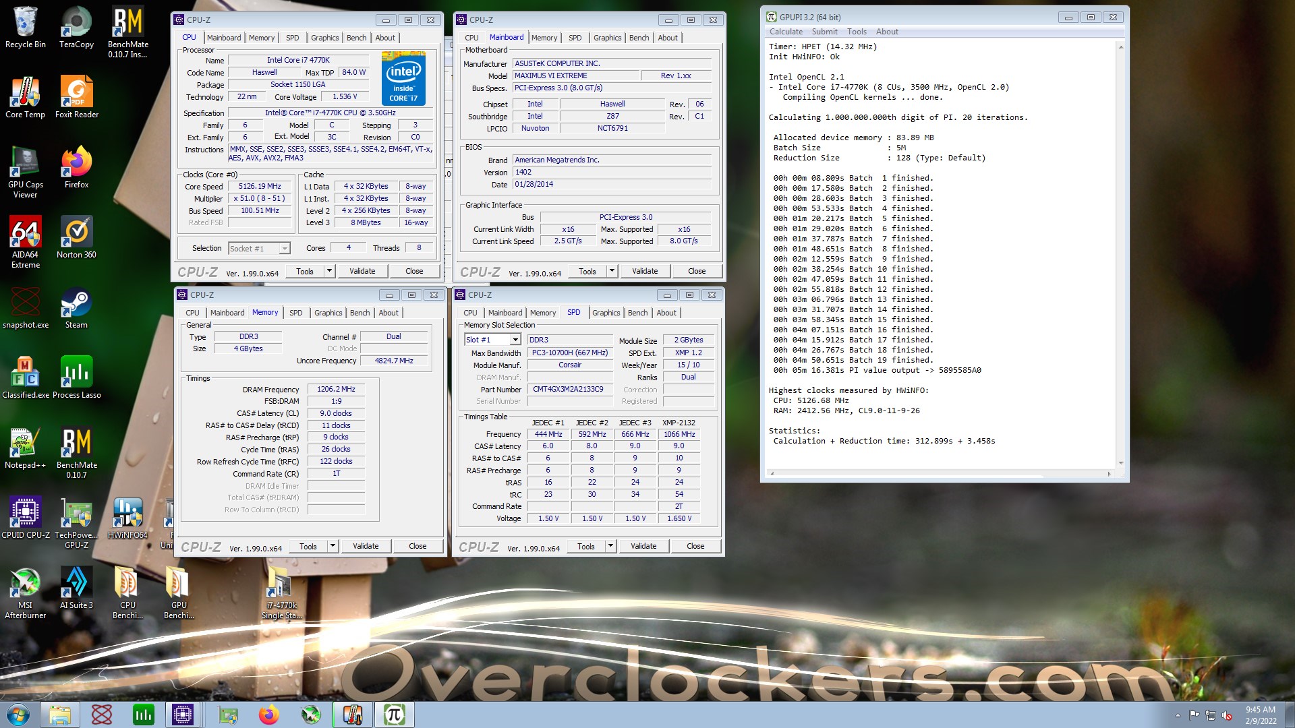Switch to Graphics tab in Mainboard CPU-Z window

[607, 38]
